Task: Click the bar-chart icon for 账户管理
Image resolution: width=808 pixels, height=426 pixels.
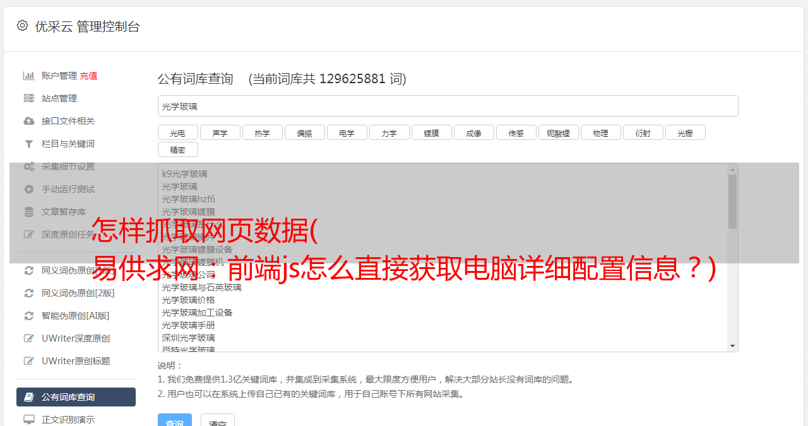Action: tap(28, 76)
